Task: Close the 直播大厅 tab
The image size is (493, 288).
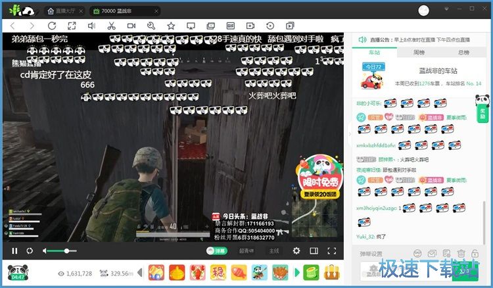Action: [81, 11]
